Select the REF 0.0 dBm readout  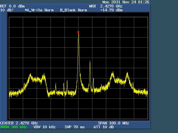click(12, 6)
